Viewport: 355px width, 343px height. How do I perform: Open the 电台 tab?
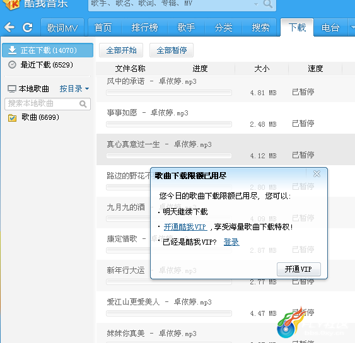click(x=330, y=28)
